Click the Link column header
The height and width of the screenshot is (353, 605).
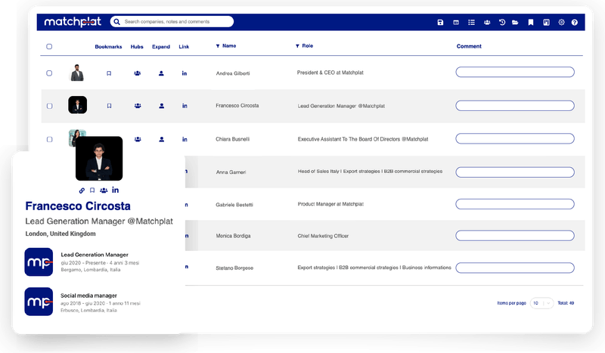[184, 47]
